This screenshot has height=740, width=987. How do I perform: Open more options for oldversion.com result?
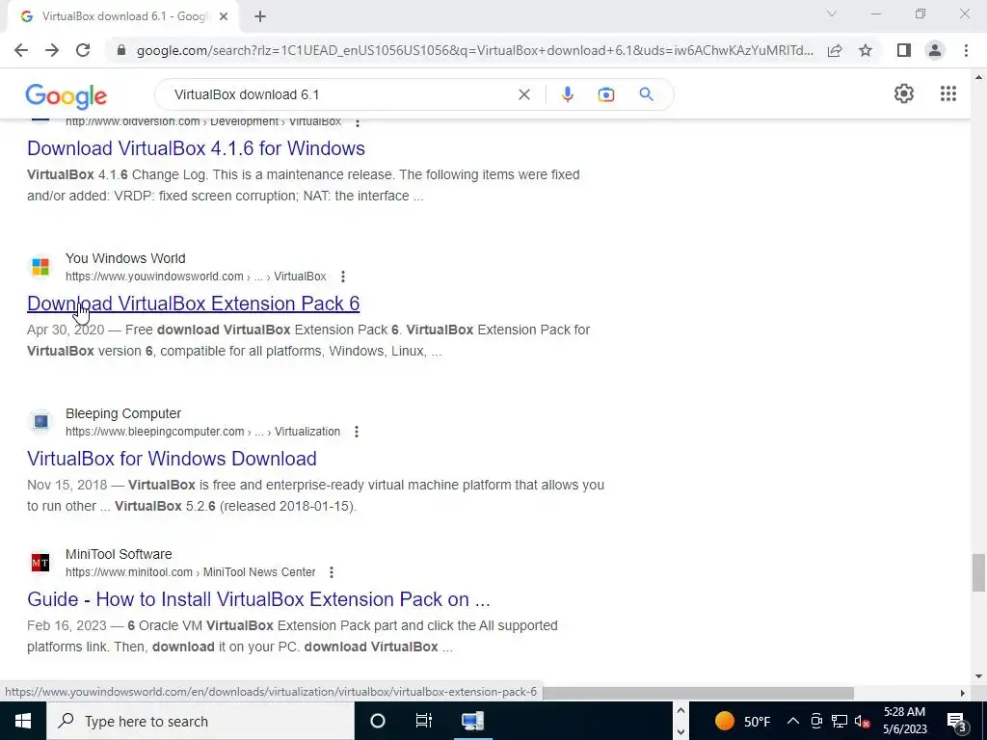358,122
